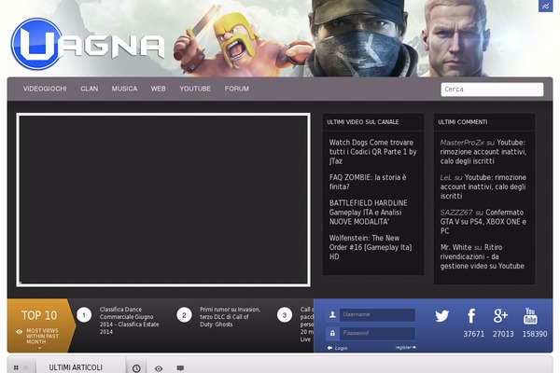Click the Cerca search field
The height and width of the screenshot is (373, 560).
pos(492,90)
